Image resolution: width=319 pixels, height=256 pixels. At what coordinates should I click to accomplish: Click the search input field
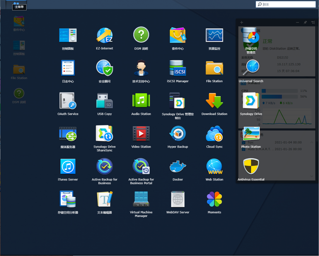[x=288, y=4]
